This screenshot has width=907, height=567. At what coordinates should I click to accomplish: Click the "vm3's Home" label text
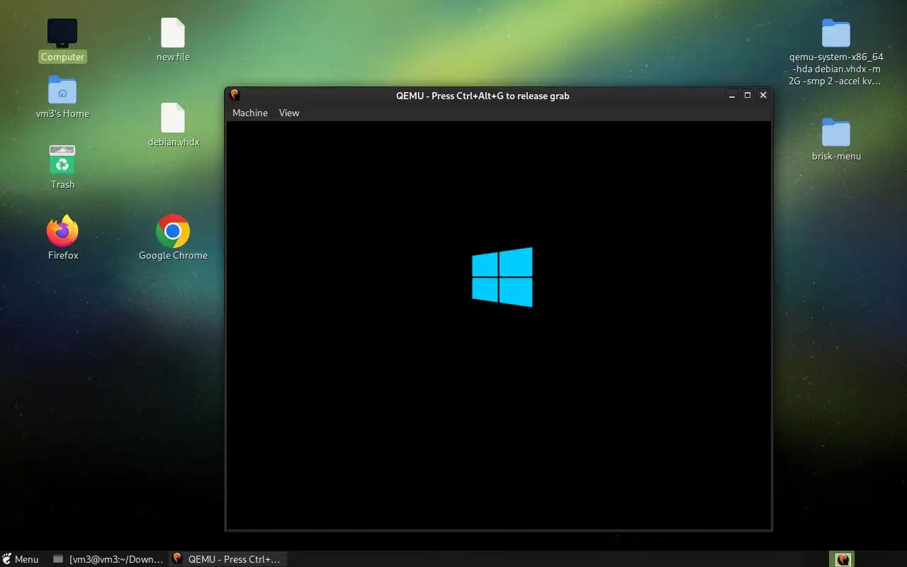[x=62, y=113]
